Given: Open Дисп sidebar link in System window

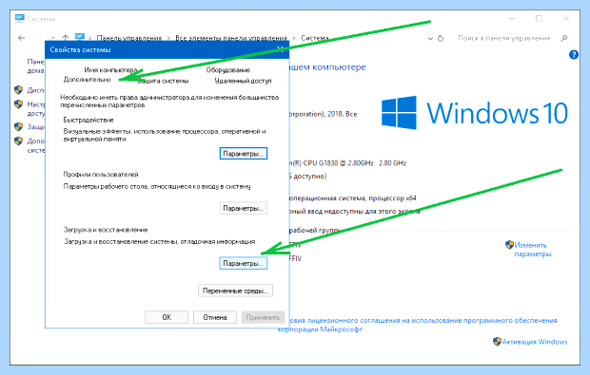Looking at the screenshot, I should click(x=36, y=90).
